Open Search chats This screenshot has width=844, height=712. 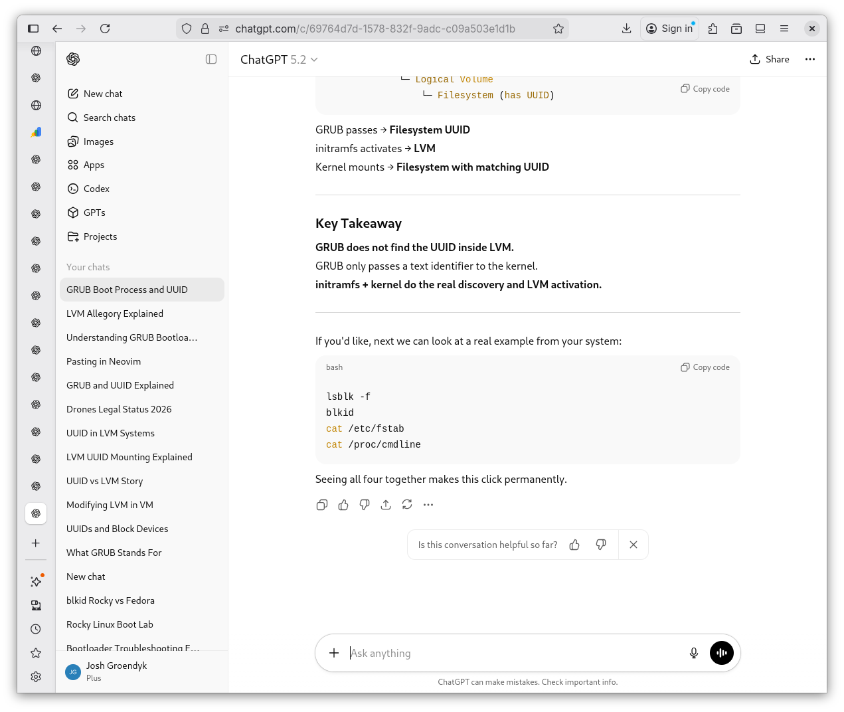110,118
